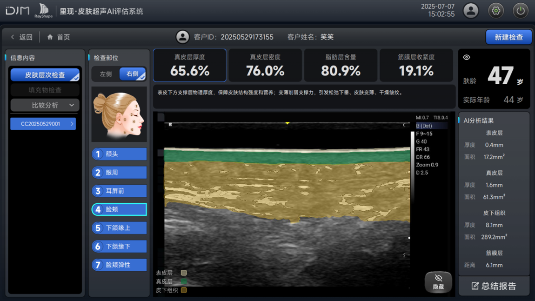Viewport: 535px width, 301px height.
Task: Select the 左侧 side option
Action: [x=106, y=74]
